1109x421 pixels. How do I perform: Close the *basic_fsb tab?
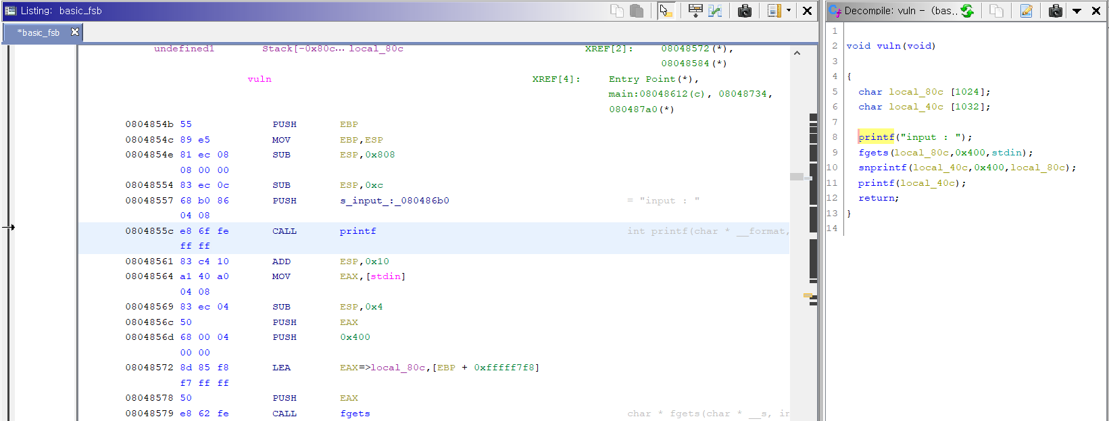pyautogui.click(x=75, y=32)
